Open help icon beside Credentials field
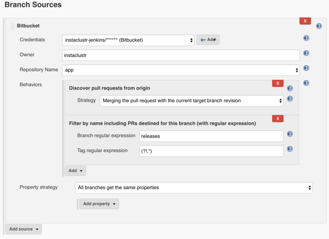The width and height of the screenshot is (329, 239). point(306,38)
